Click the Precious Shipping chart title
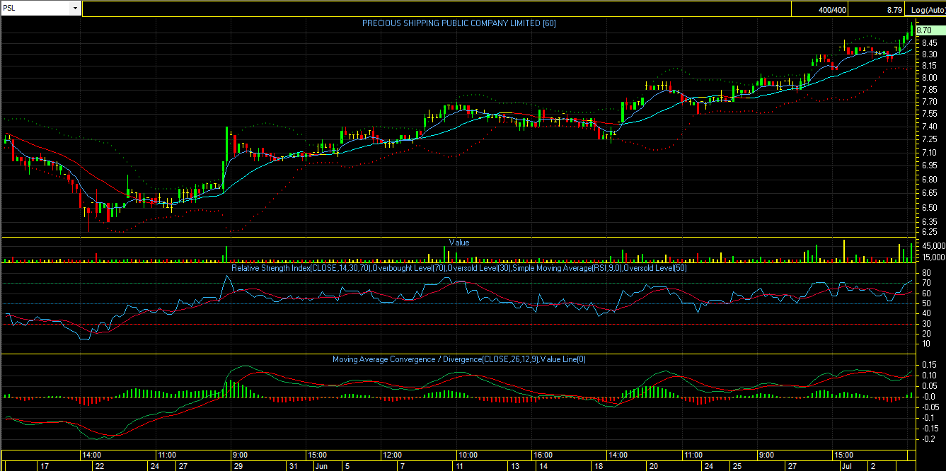Image resolution: width=946 pixels, height=471 pixels. 458,23
